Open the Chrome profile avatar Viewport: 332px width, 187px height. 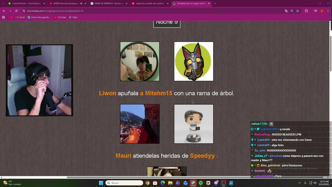pyautogui.click(x=322, y=11)
